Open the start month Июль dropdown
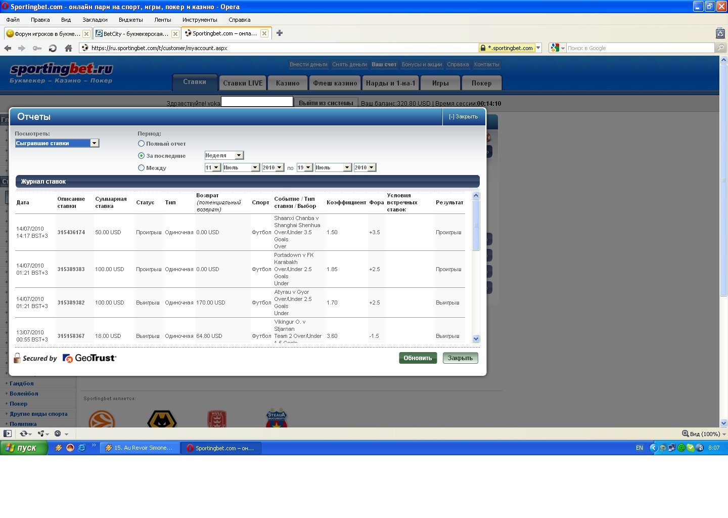 241,167
